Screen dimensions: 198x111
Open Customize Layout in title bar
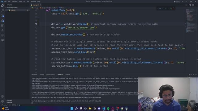coord(183,2)
